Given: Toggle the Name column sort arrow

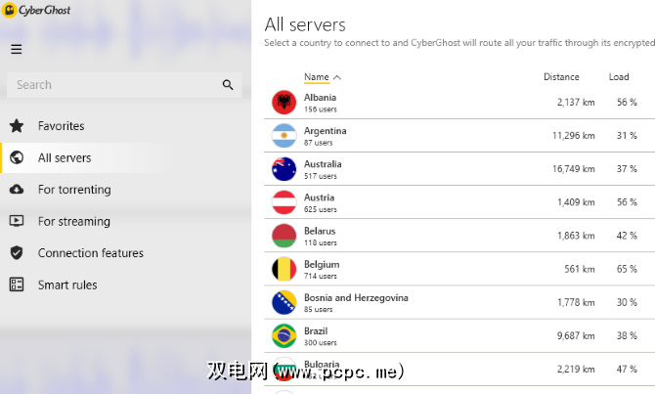Looking at the screenshot, I should click(337, 77).
